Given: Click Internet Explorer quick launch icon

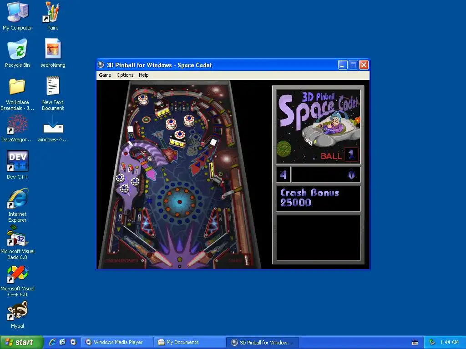Looking at the screenshot, I should point(52,342).
